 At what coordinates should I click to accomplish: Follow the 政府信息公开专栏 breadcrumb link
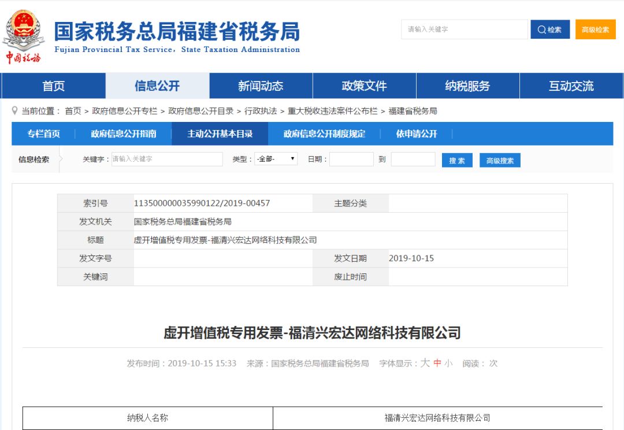125,111
